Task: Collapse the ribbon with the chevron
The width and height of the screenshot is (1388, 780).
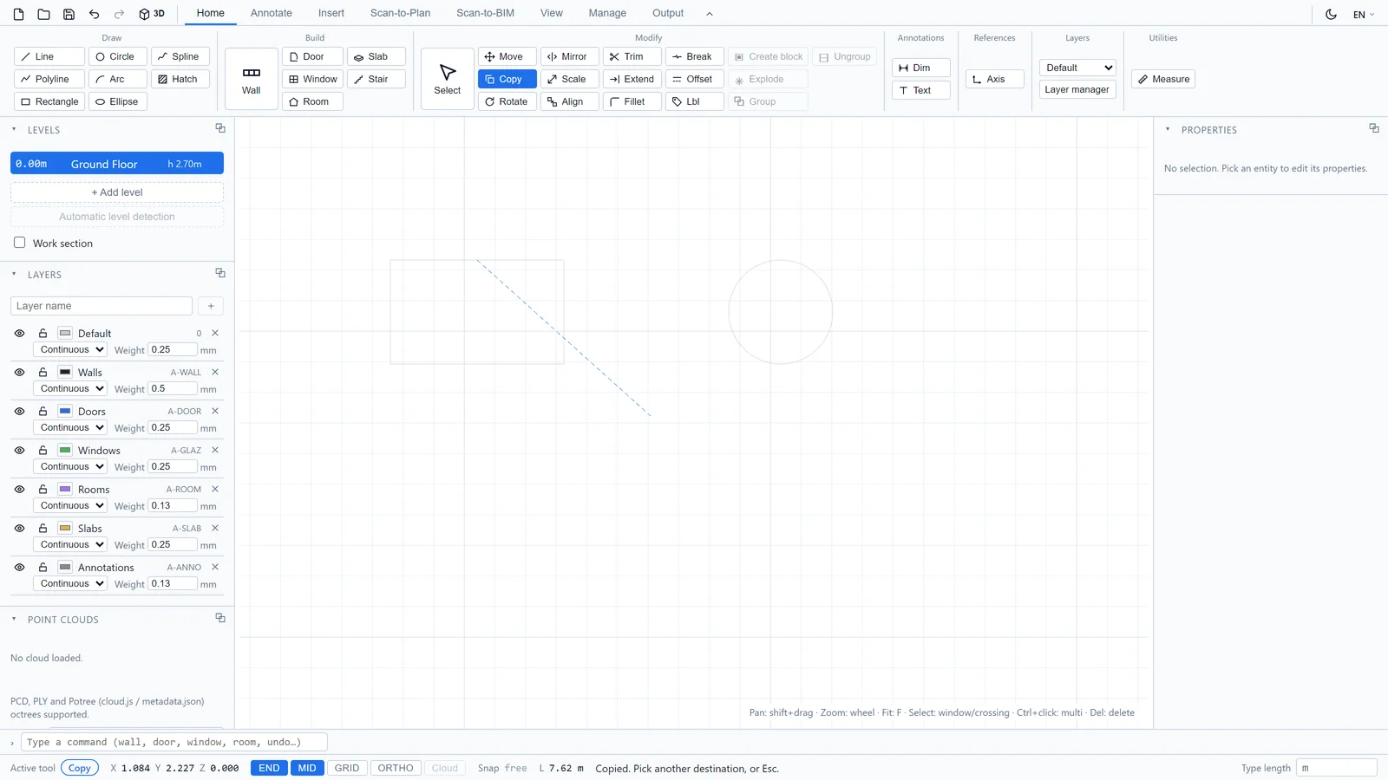Action: pyautogui.click(x=710, y=14)
